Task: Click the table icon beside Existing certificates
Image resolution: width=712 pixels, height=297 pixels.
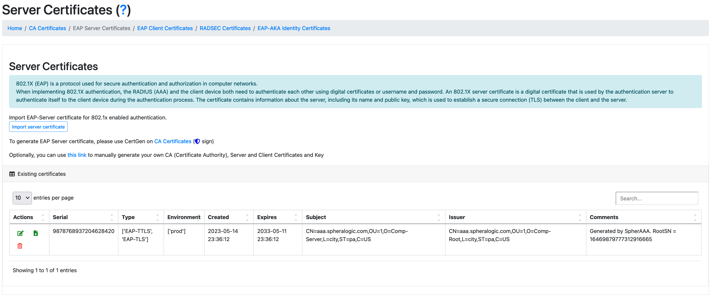Action: 12,174
